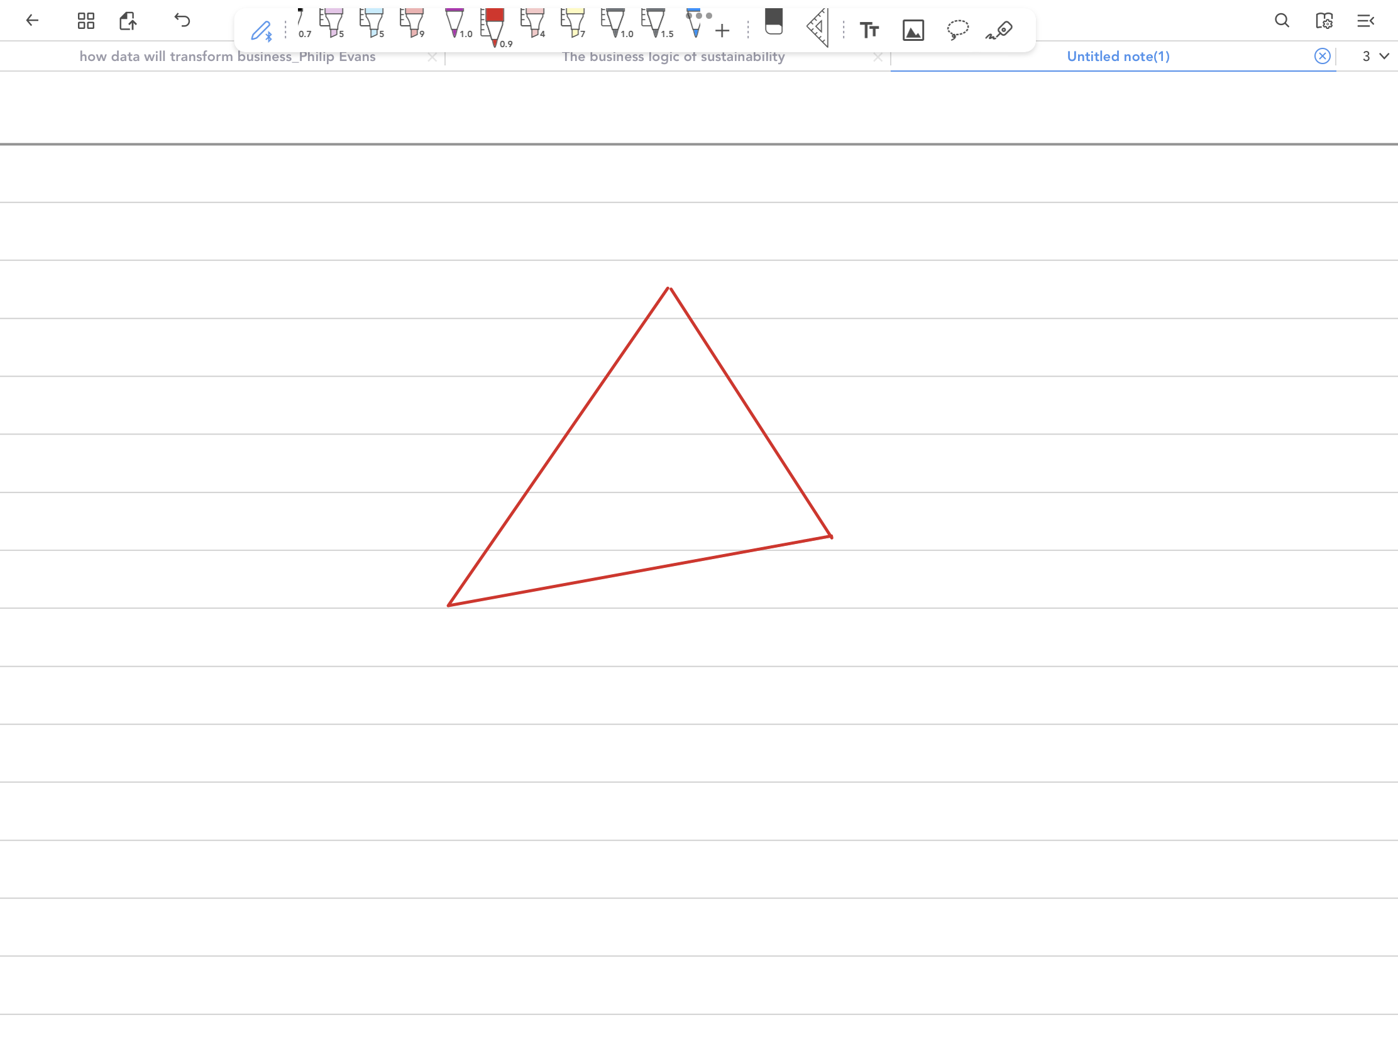The image size is (1398, 1049).
Task: Expand more pens with three dots
Action: click(700, 16)
